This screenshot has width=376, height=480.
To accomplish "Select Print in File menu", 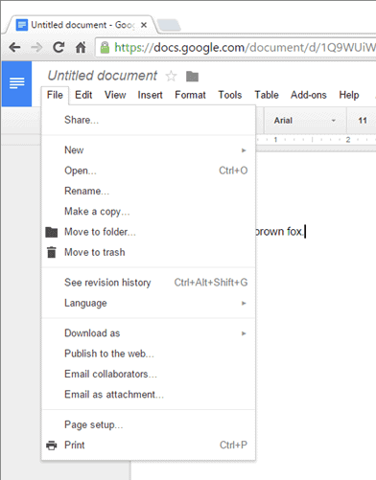I will point(149,446).
